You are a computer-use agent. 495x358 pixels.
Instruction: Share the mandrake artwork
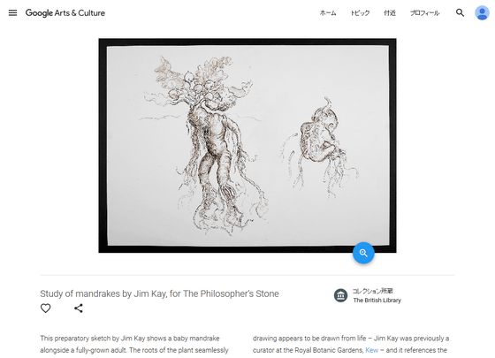point(79,308)
